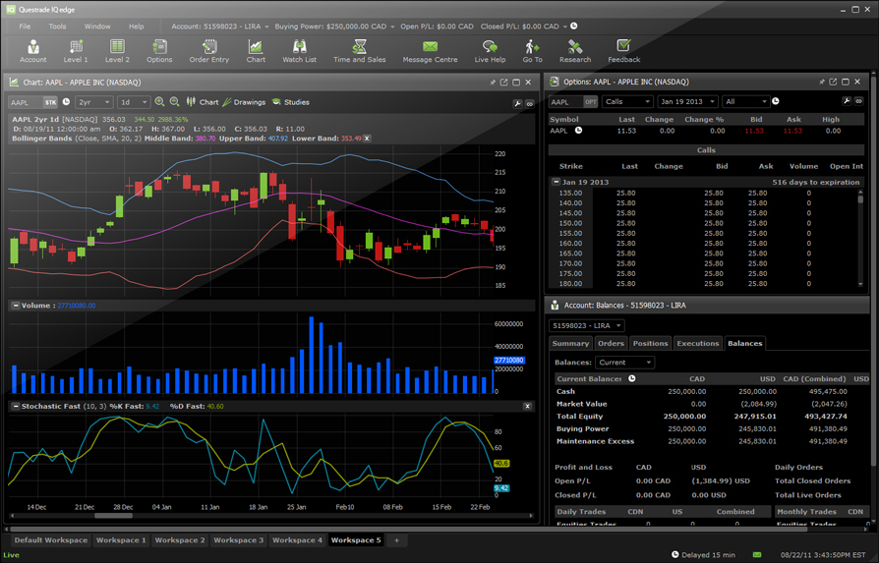Select the 150.00 strike row
This screenshot has width=879, height=563.
pos(703,223)
